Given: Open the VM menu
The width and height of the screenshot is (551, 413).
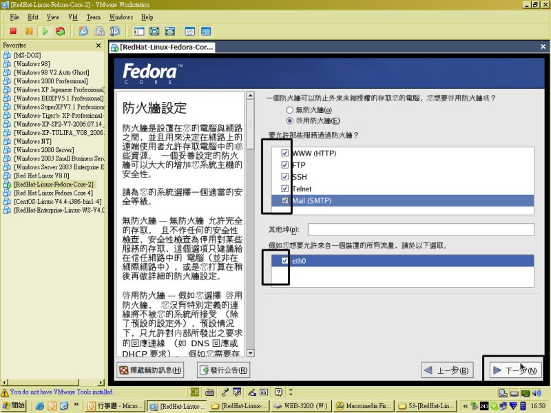Looking at the screenshot, I should pyautogui.click(x=73, y=17).
